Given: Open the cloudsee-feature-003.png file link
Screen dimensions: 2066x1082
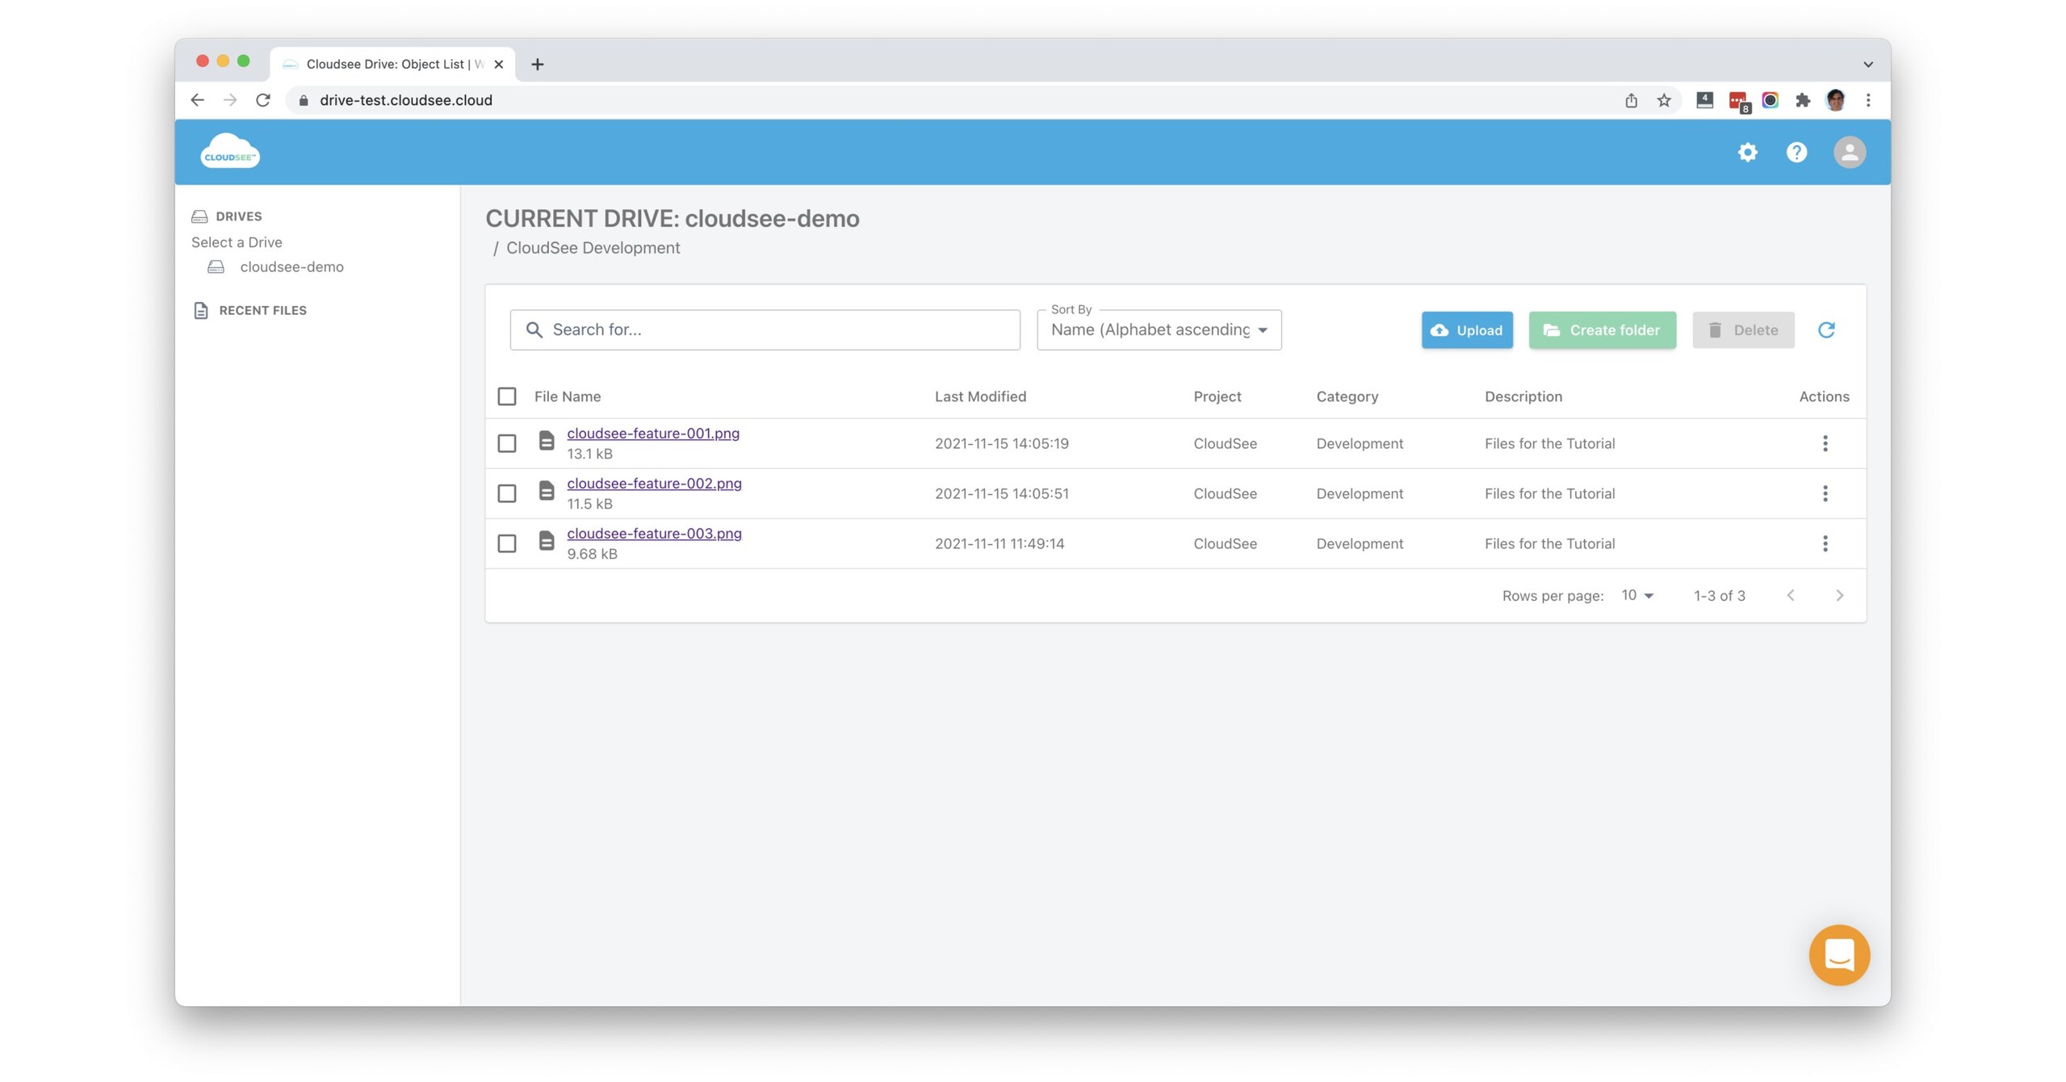Looking at the screenshot, I should pos(654,533).
